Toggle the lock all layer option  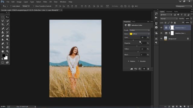click(175, 23)
